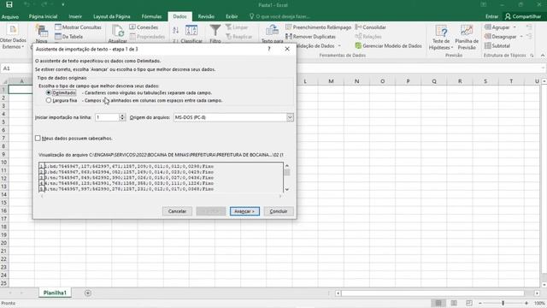The image size is (547, 308).
Task: Click zoom out minus button
Action: coord(480,303)
